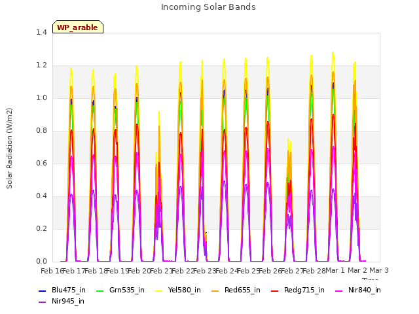Click the Feb 16 x-axis date label
This screenshot has height=314, width=419.
pos(51,271)
